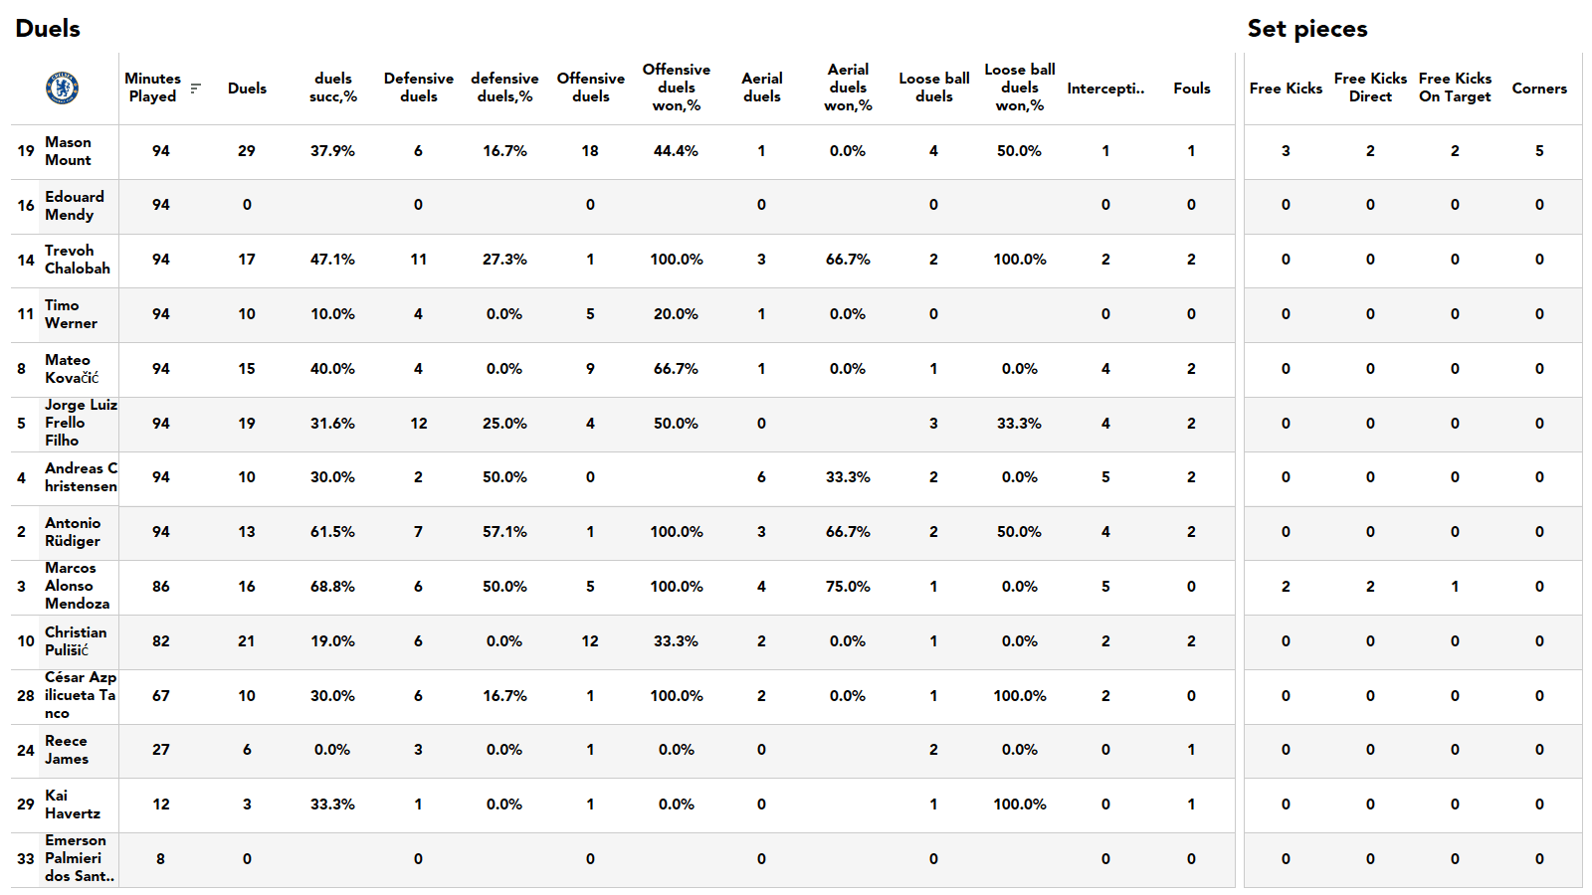Select player Kai Havertz
This screenshot has width=1592, height=895.
coord(73,805)
